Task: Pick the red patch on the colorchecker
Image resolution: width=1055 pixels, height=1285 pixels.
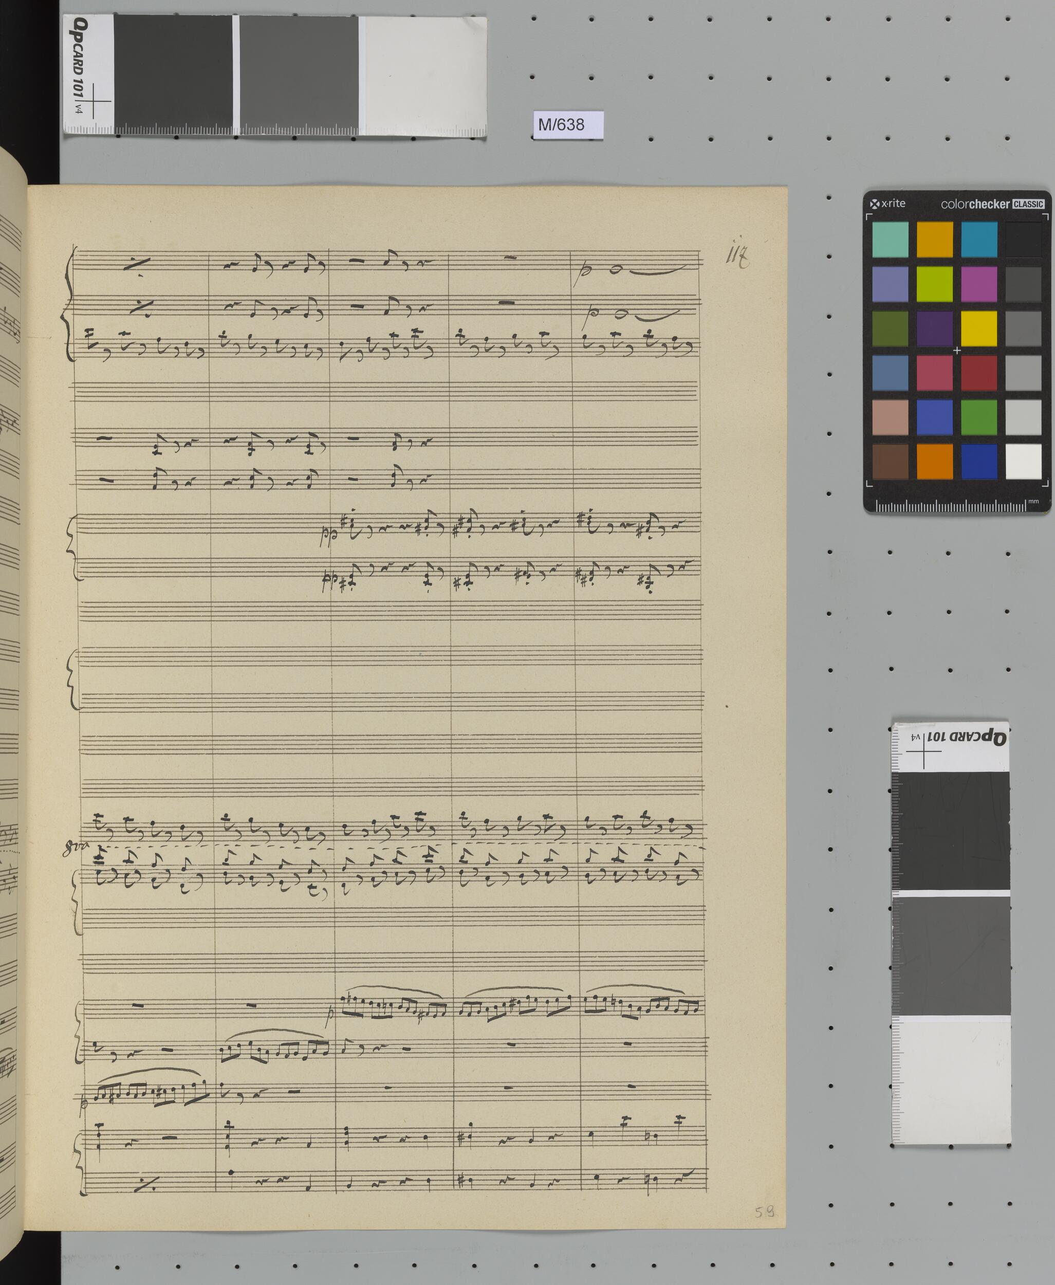Action: click(978, 373)
